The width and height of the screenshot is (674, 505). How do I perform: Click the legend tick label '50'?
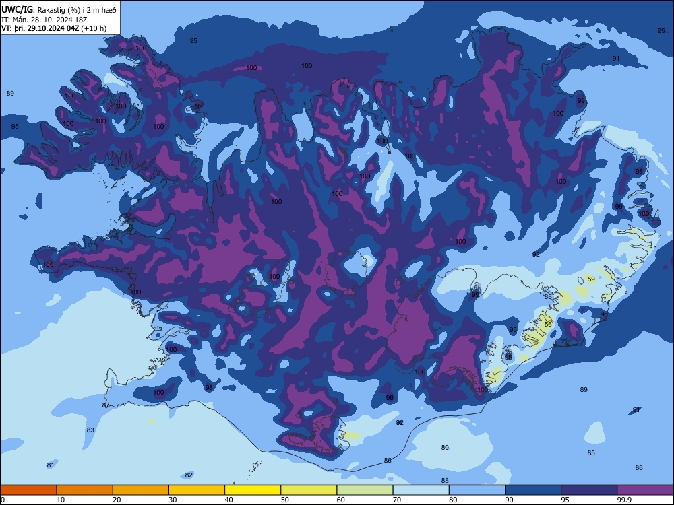284,500
